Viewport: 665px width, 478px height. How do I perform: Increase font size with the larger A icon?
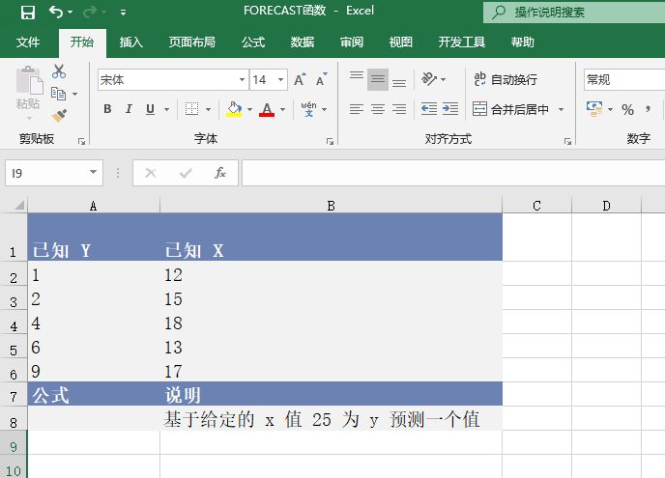coord(300,80)
